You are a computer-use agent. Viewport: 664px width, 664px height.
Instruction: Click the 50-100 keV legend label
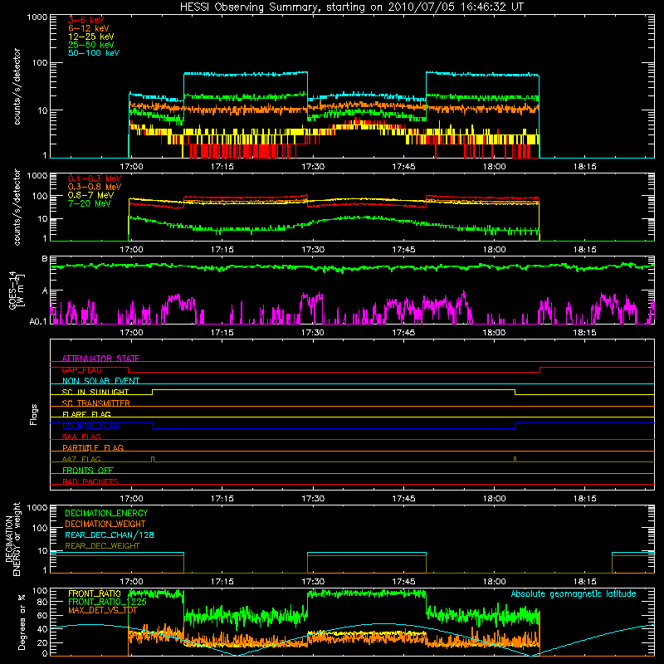pos(94,53)
